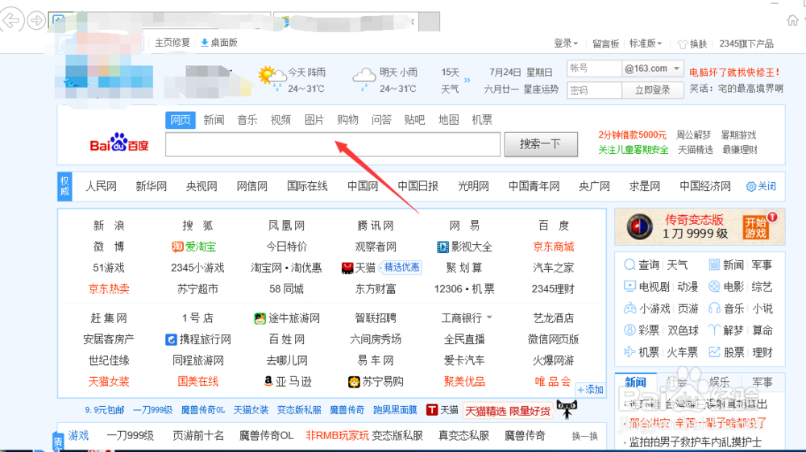Click the red T 天猫 icon in bottom strip
The image size is (806, 452).
(x=432, y=410)
